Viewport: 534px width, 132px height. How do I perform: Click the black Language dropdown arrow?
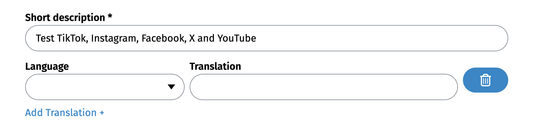(171, 87)
